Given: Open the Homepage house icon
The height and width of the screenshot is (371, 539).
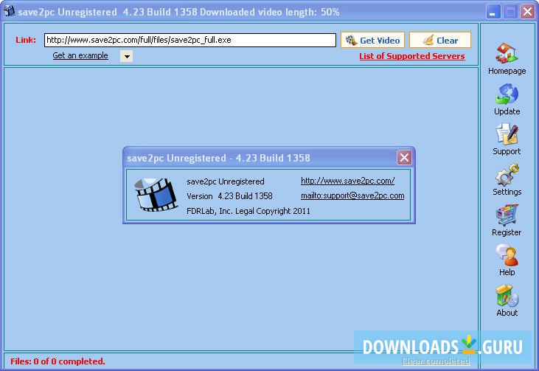Looking at the screenshot, I should [x=507, y=53].
